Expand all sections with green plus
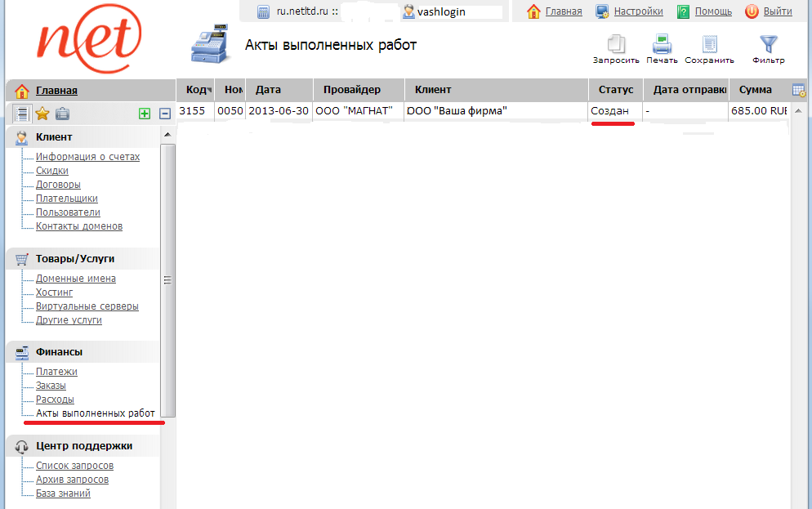Viewport: 812px width, 509px height. [145, 114]
